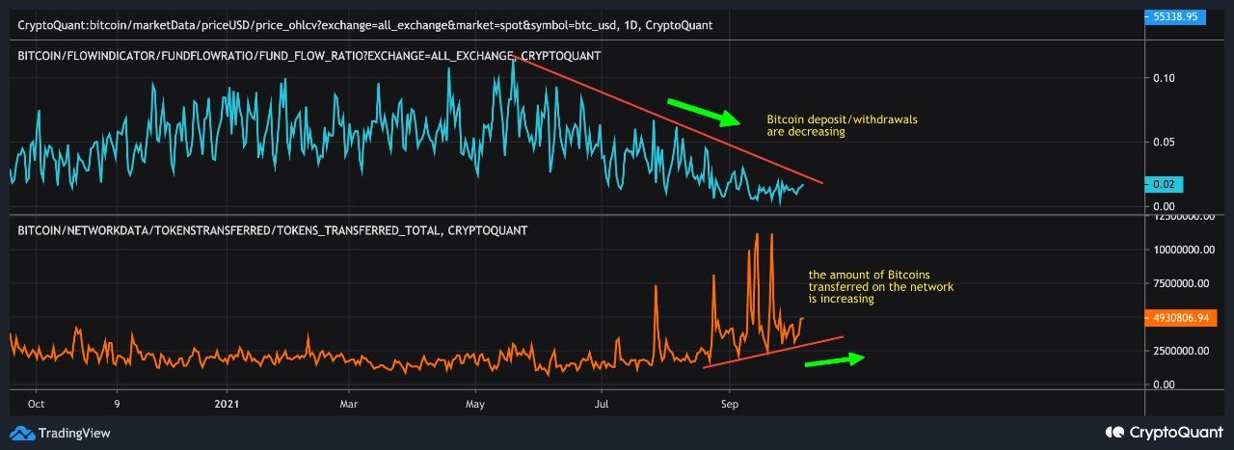Click the 12500000.00 axis value
The image size is (1234, 450).
(1185, 218)
